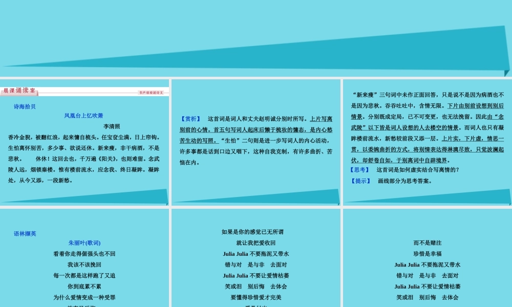512x307 pixels.
Task: Click the author name 李清照
Action: pyautogui.click(x=112, y=126)
